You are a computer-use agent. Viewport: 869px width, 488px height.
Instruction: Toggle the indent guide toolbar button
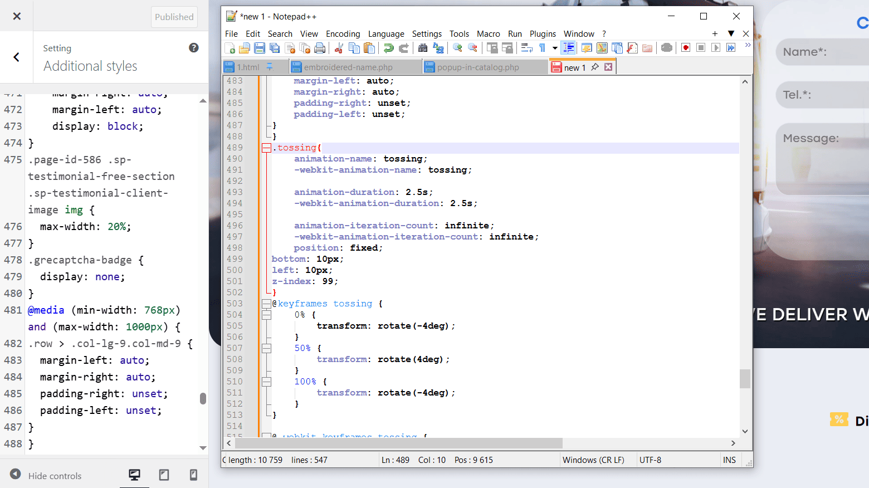(x=569, y=48)
